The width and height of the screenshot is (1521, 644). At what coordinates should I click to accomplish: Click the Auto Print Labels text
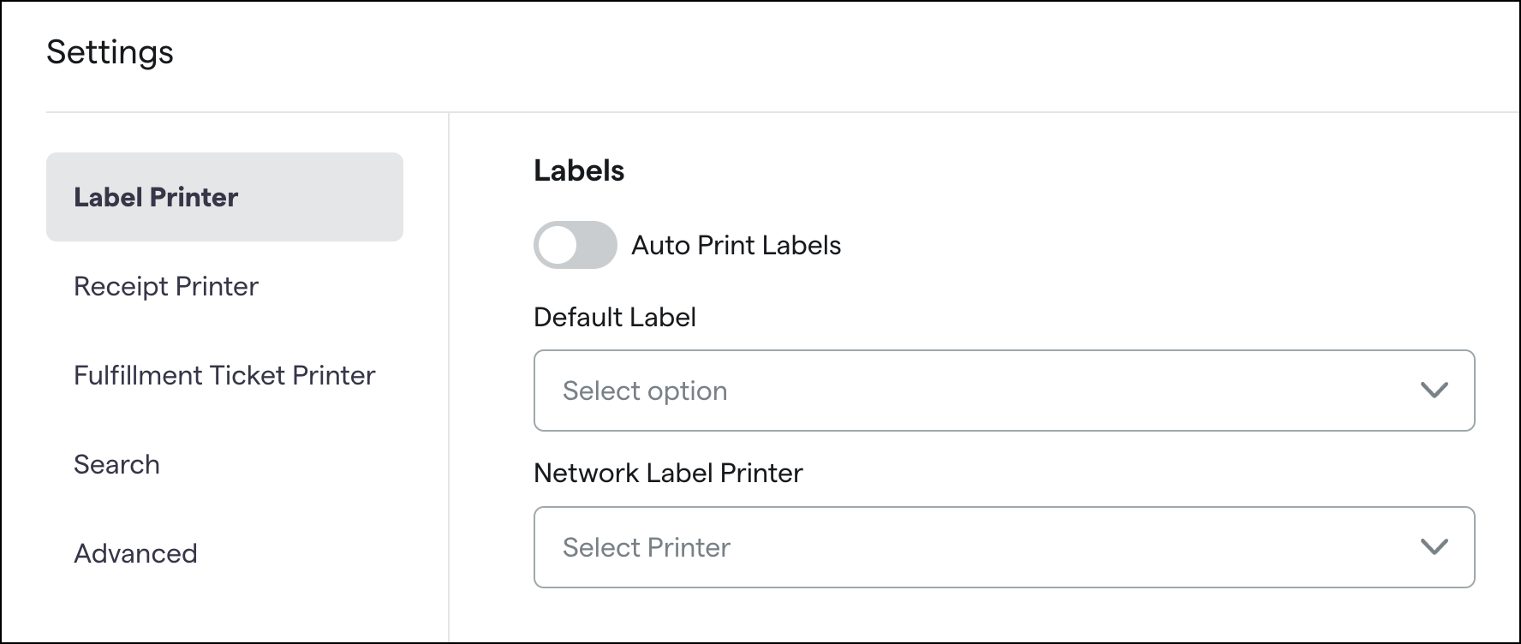click(737, 245)
